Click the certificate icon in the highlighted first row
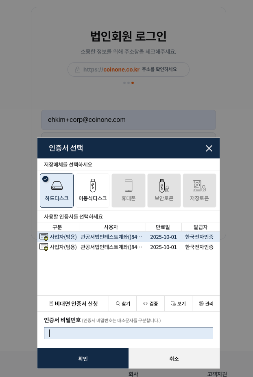Screen dimensions: 253x377 [x=44, y=237]
